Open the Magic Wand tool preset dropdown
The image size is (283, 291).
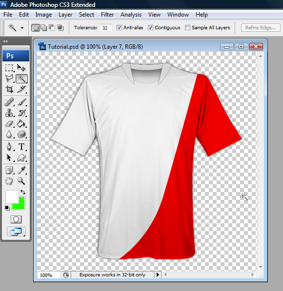(22, 28)
